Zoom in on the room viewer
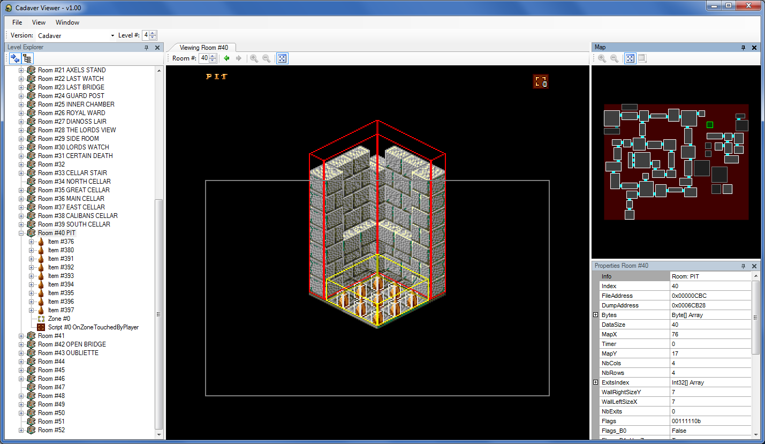The width and height of the screenshot is (765, 444). pyautogui.click(x=254, y=58)
